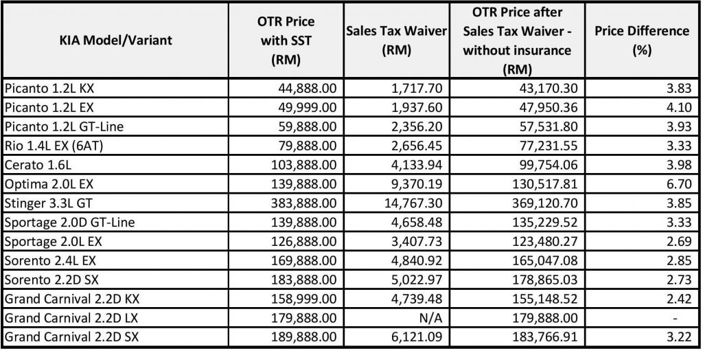This screenshot has width=703, height=351.
Task: Select the Price Difference (%) column header
Action: 642,41
